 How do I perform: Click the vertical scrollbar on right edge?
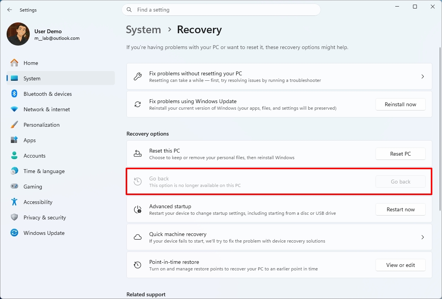point(440,129)
